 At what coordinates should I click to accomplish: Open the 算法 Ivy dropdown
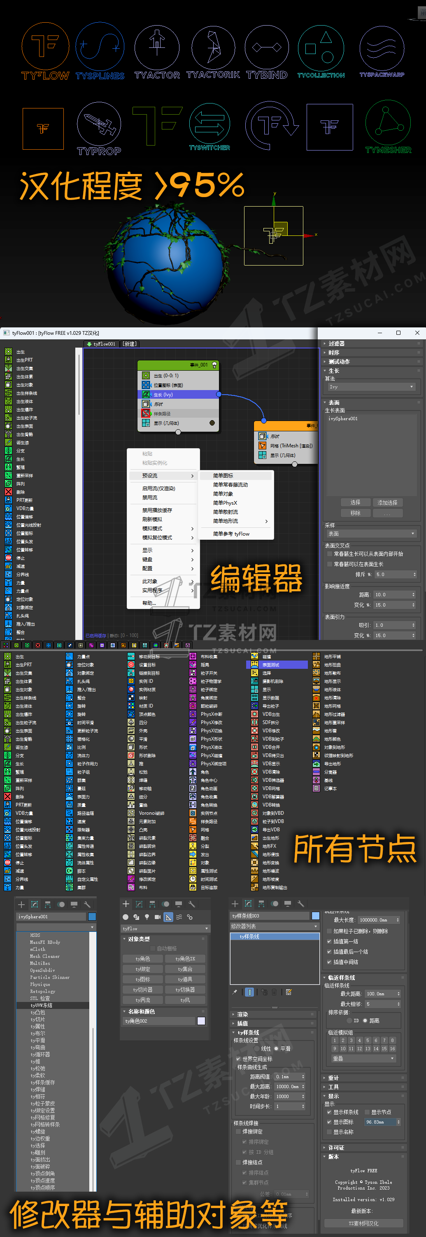(x=371, y=387)
